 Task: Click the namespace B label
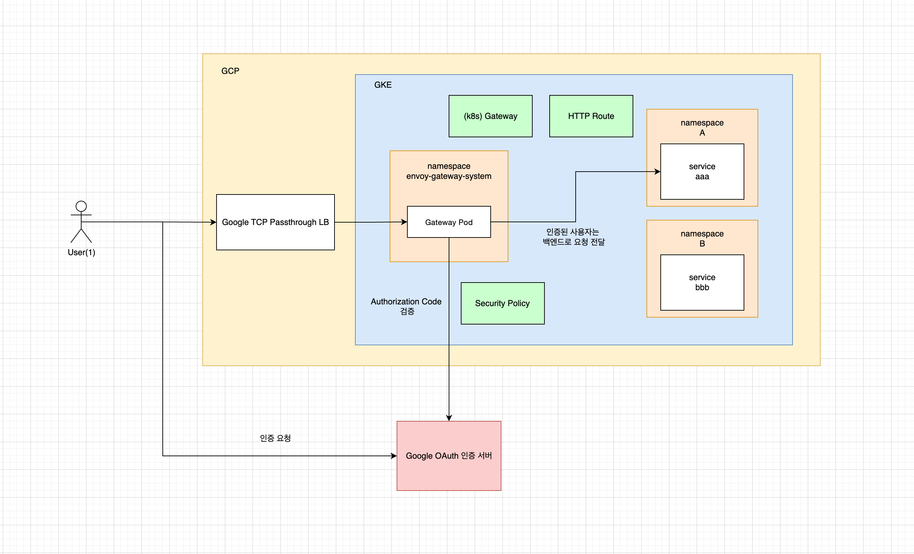(701, 238)
